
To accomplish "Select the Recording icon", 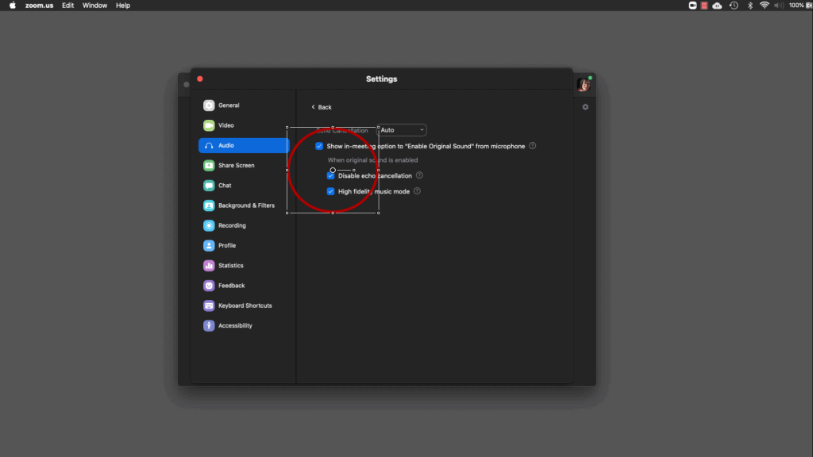I will (209, 225).
